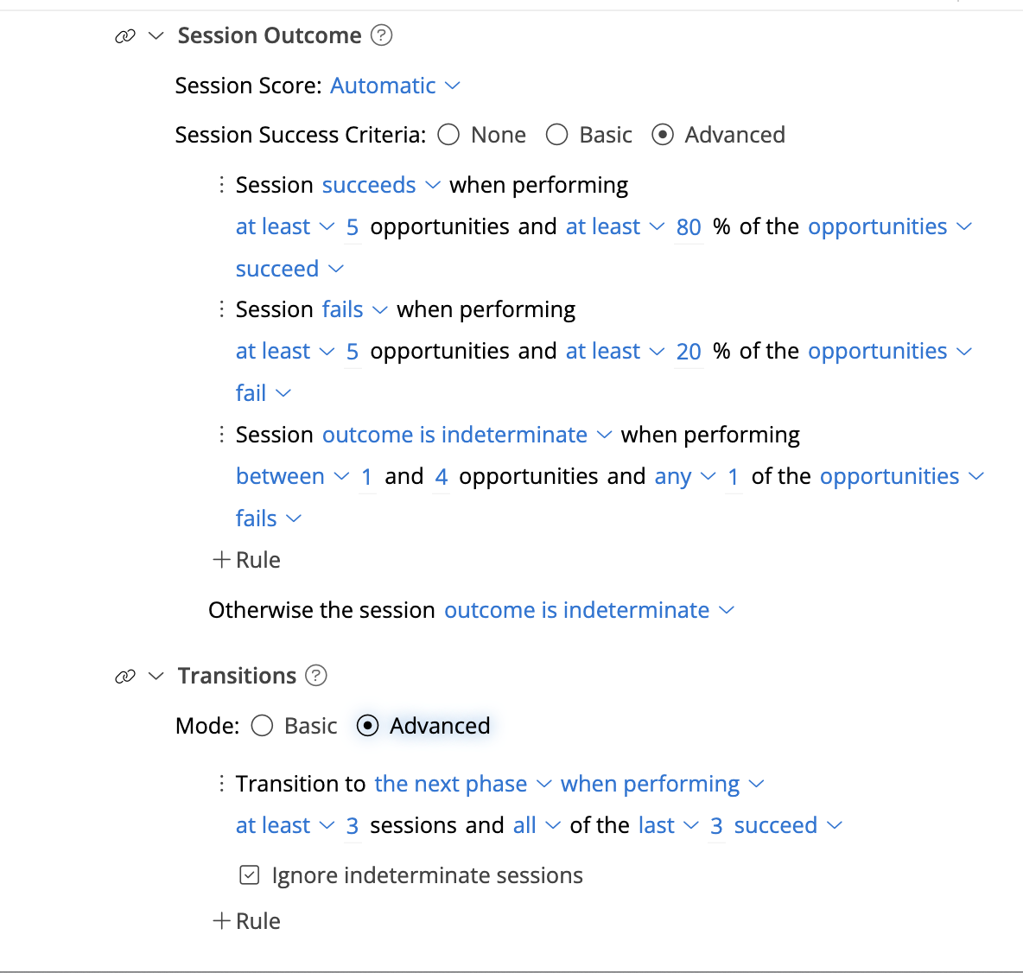Add a new transition rule
1023x973 pixels.
[246, 920]
